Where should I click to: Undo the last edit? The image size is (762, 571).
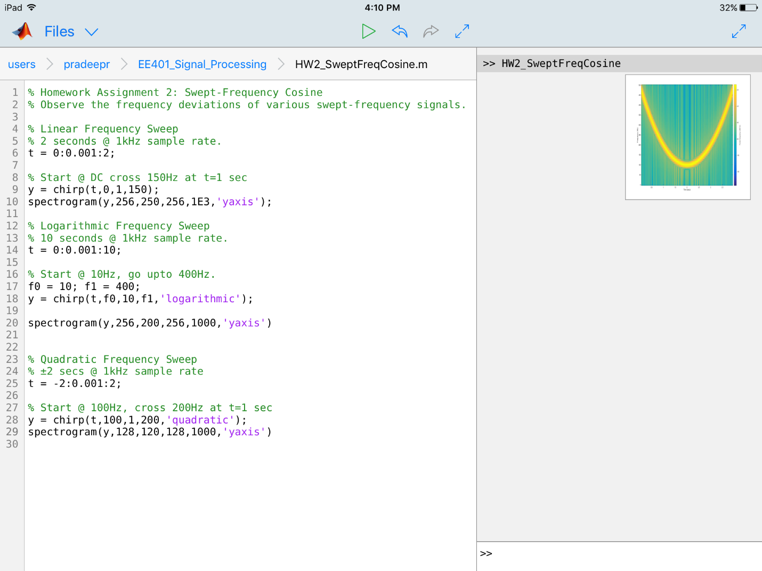tap(400, 31)
